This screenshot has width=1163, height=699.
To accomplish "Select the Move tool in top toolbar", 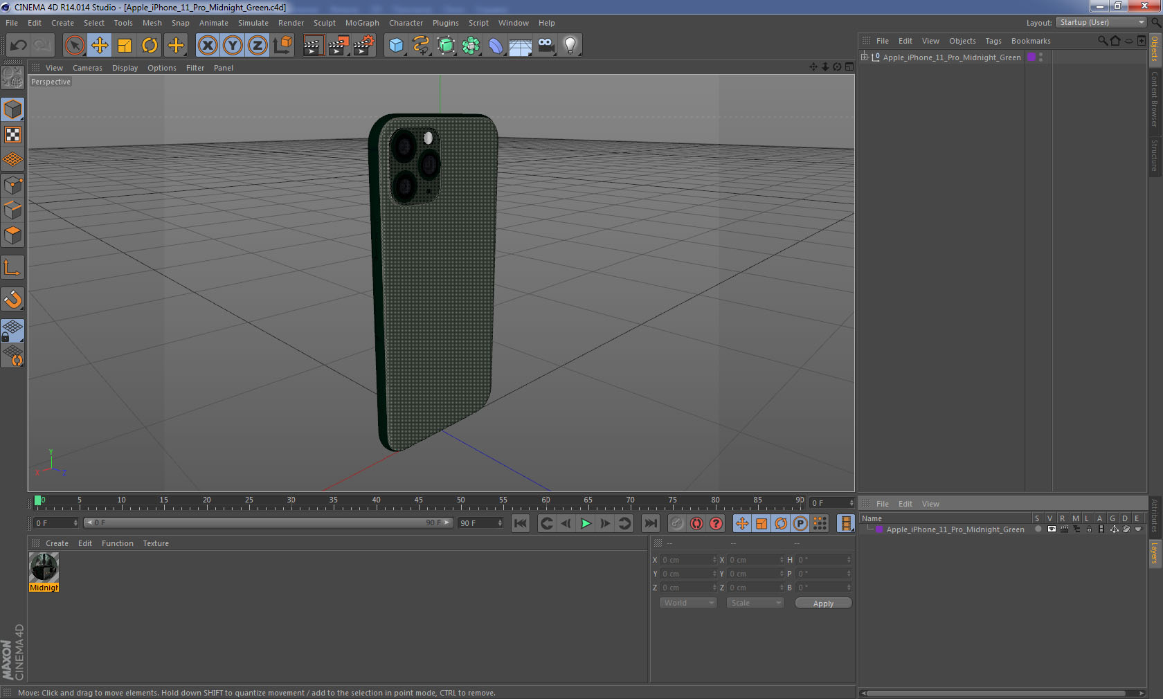I will (x=100, y=46).
